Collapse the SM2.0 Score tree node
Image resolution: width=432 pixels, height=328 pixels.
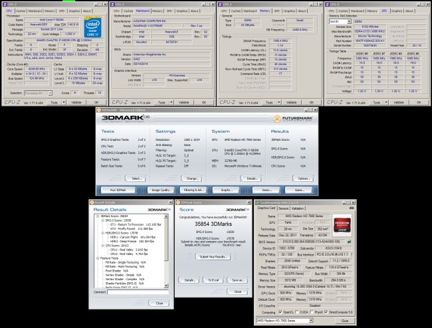click(x=103, y=220)
